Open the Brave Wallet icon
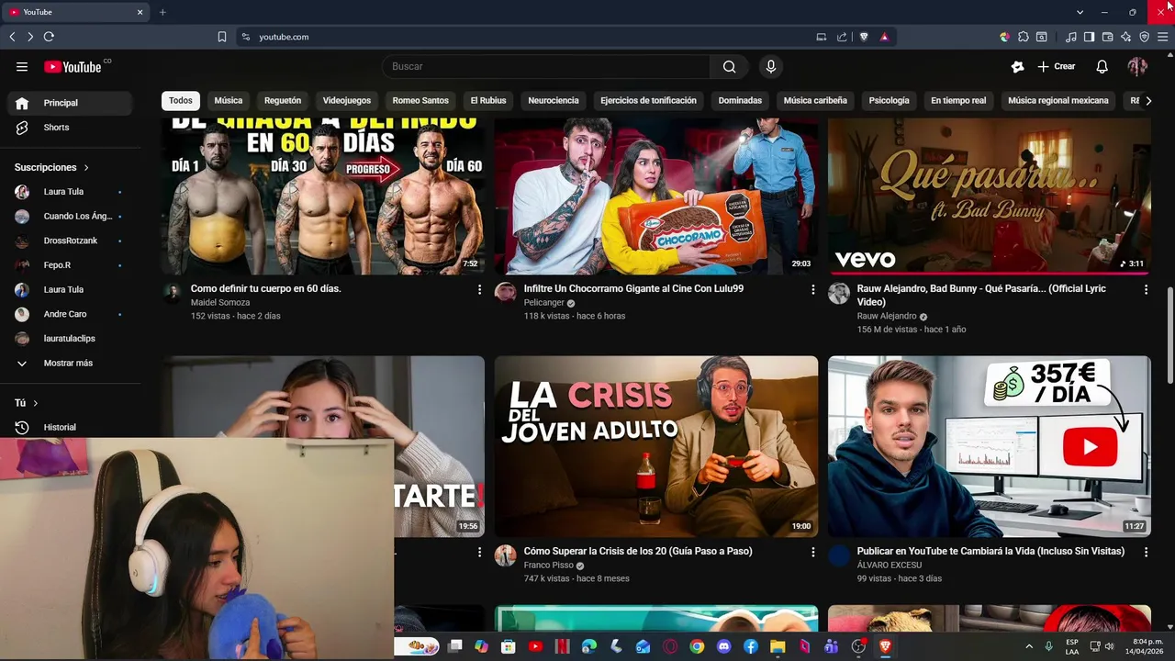 [x=1107, y=37]
